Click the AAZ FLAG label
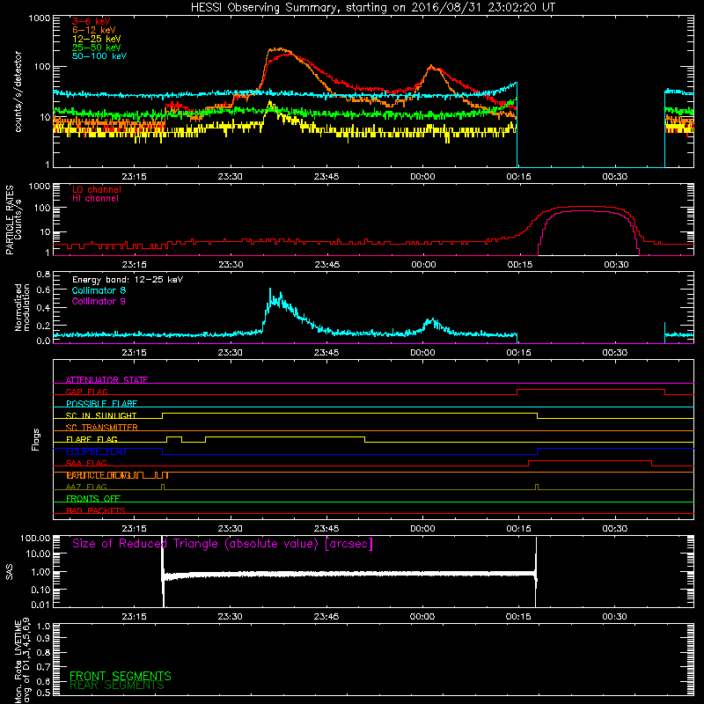 86,487
